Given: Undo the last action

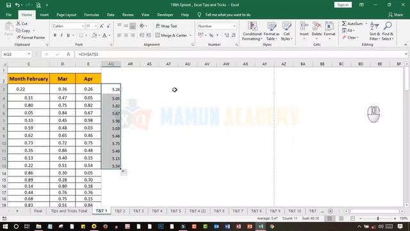Looking at the screenshot, I should tap(17, 5).
